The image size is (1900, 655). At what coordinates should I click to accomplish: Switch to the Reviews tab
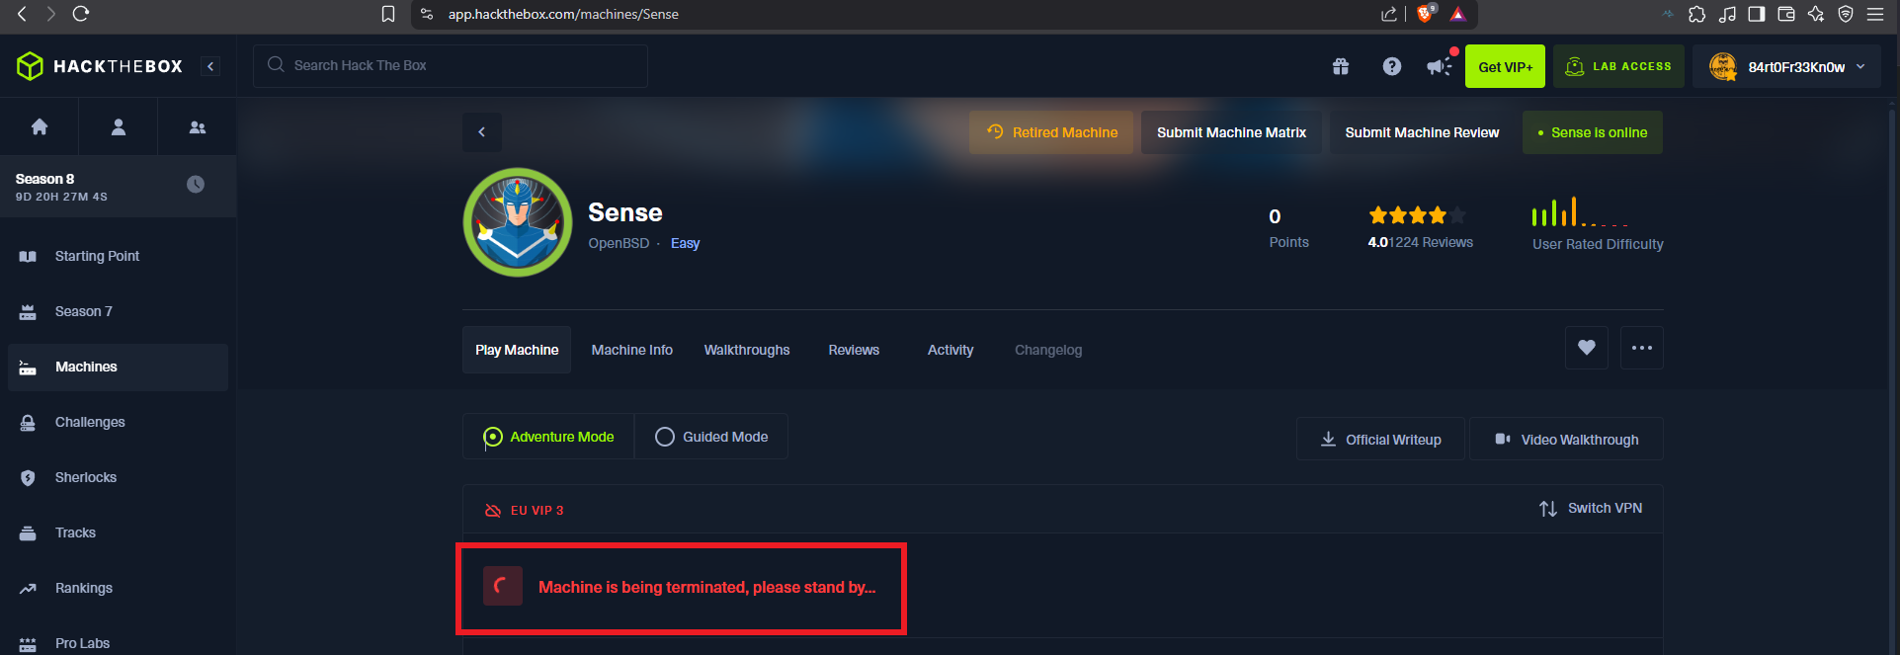854,350
